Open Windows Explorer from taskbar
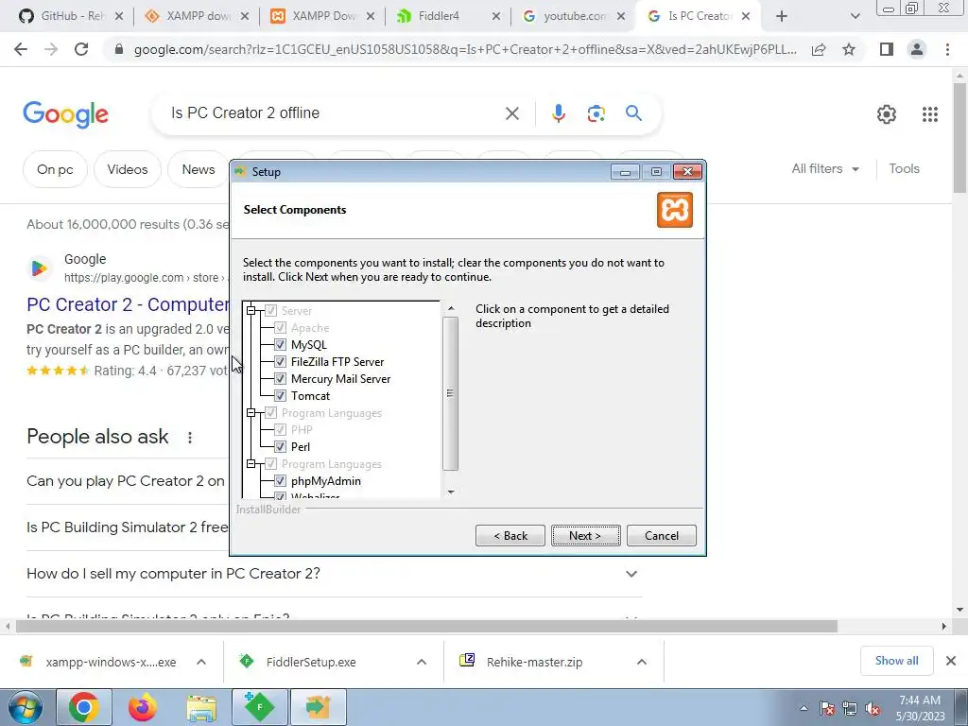 201,707
